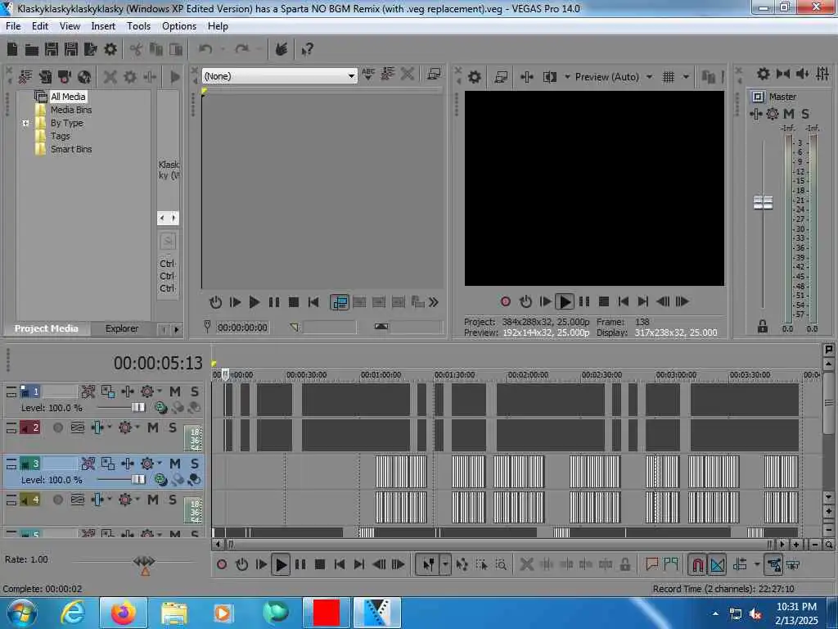Solo track 1 with S button
Screen dimensions: 838x629
195,391
